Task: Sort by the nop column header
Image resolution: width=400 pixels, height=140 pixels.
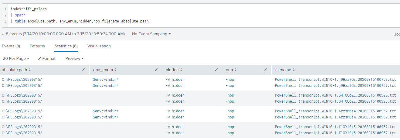Action: tap(231, 70)
